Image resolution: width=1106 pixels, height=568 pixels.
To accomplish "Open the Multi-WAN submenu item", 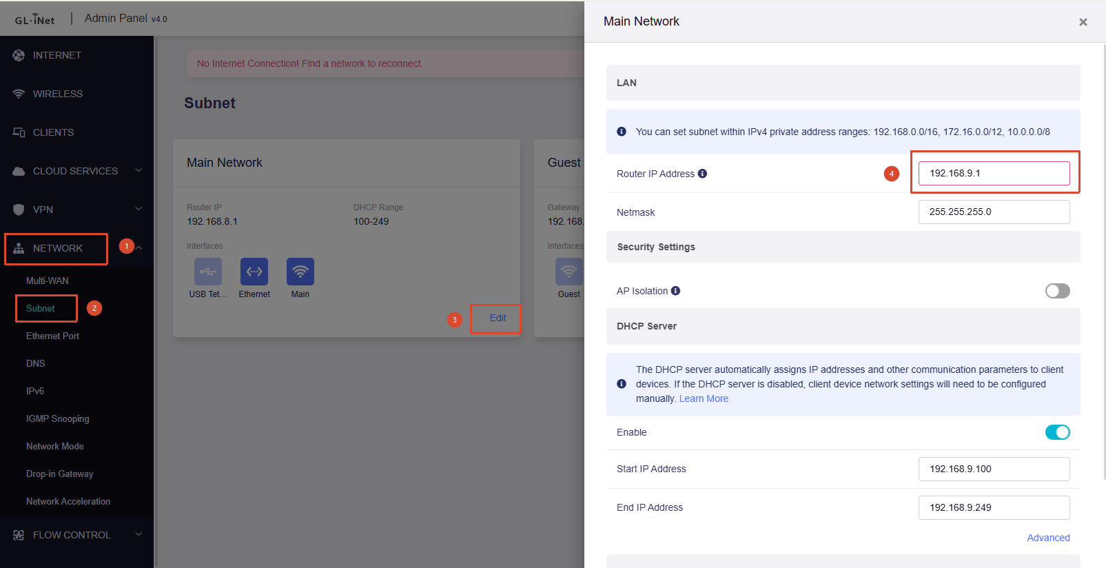I will (x=48, y=281).
